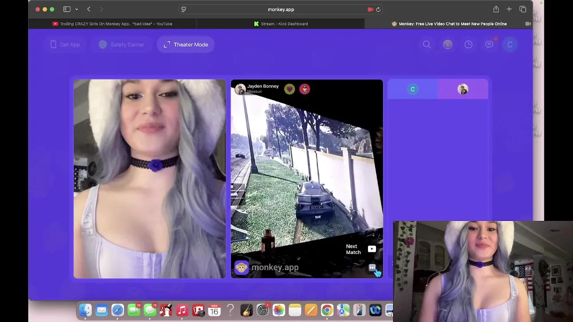Click the question mark Dock icon

click(x=230, y=310)
